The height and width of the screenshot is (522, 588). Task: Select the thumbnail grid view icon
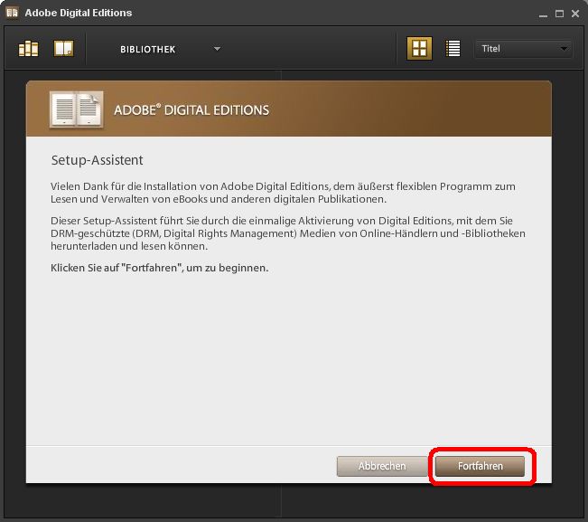point(419,49)
